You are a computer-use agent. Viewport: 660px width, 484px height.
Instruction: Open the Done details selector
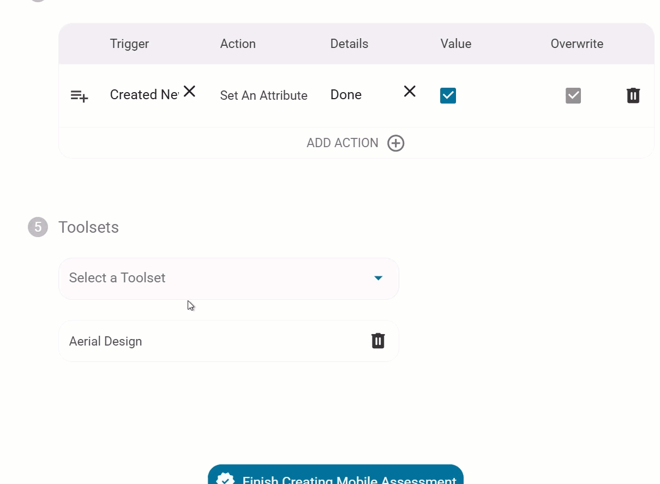[x=346, y=95]
